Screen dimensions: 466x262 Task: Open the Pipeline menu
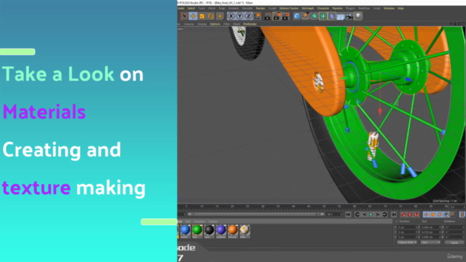click(337, 8)
